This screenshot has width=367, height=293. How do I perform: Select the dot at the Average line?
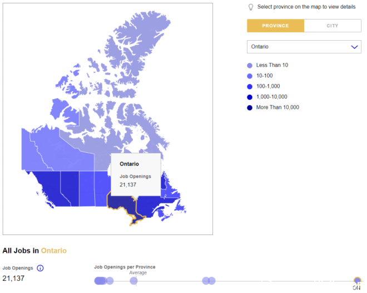tap(133, 281)
